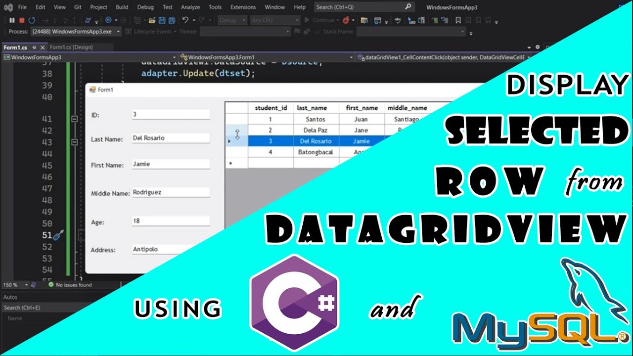
Task: Click the Form1 window title icon
Action: pos(92,89)
